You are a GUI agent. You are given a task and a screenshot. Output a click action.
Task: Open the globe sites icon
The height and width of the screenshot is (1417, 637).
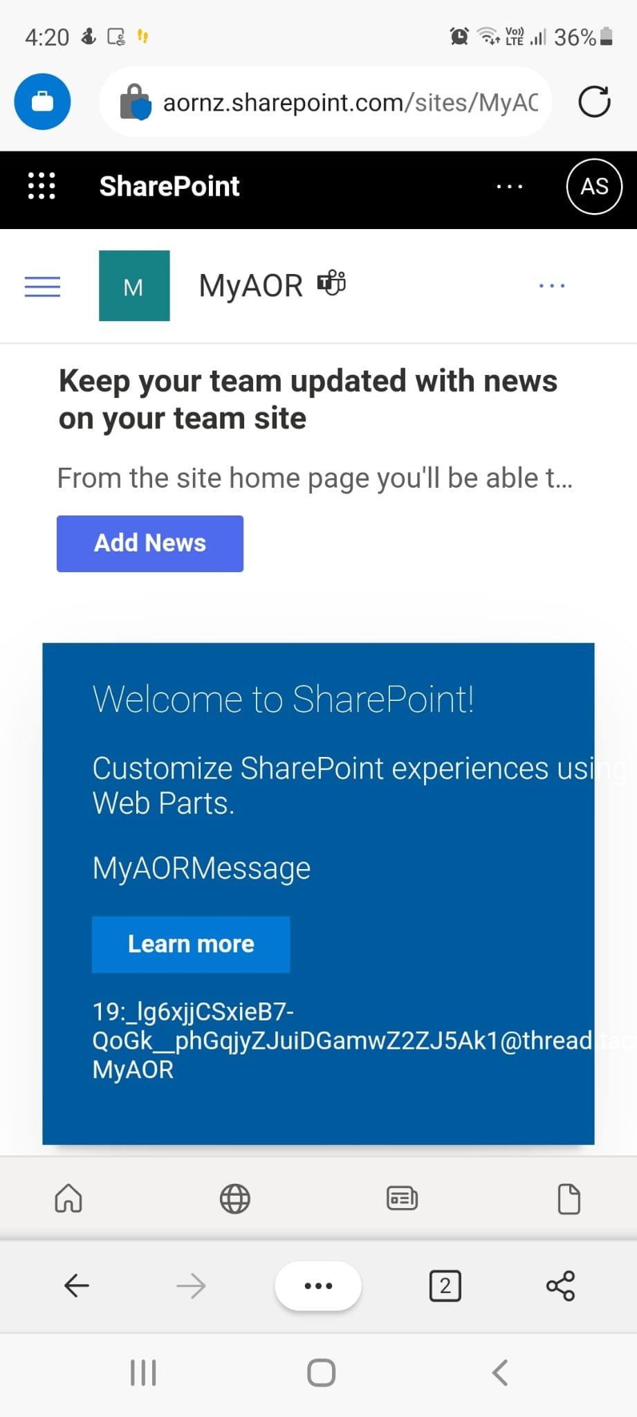coord(235,1198)
